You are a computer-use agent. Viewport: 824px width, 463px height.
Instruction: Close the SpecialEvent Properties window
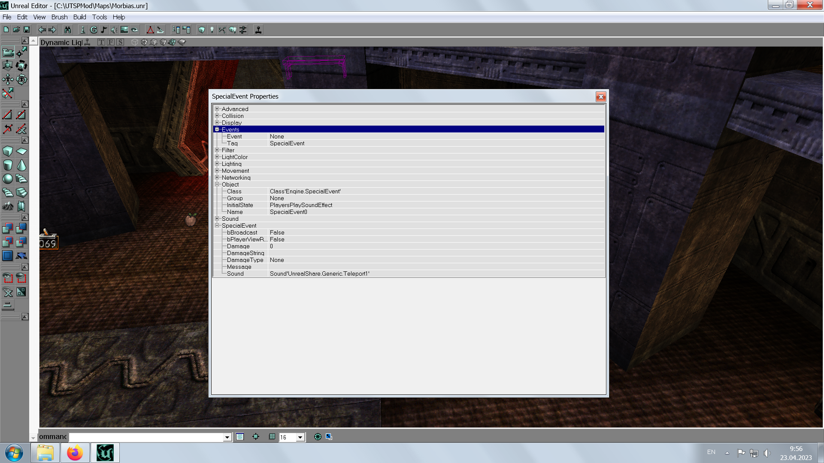pyautogui.click(x=601, y=96)
